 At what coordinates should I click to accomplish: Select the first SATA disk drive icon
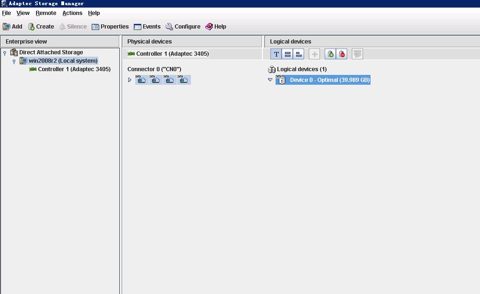(141, 80)
